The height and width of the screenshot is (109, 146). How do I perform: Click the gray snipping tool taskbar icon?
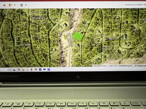[27, 70]
